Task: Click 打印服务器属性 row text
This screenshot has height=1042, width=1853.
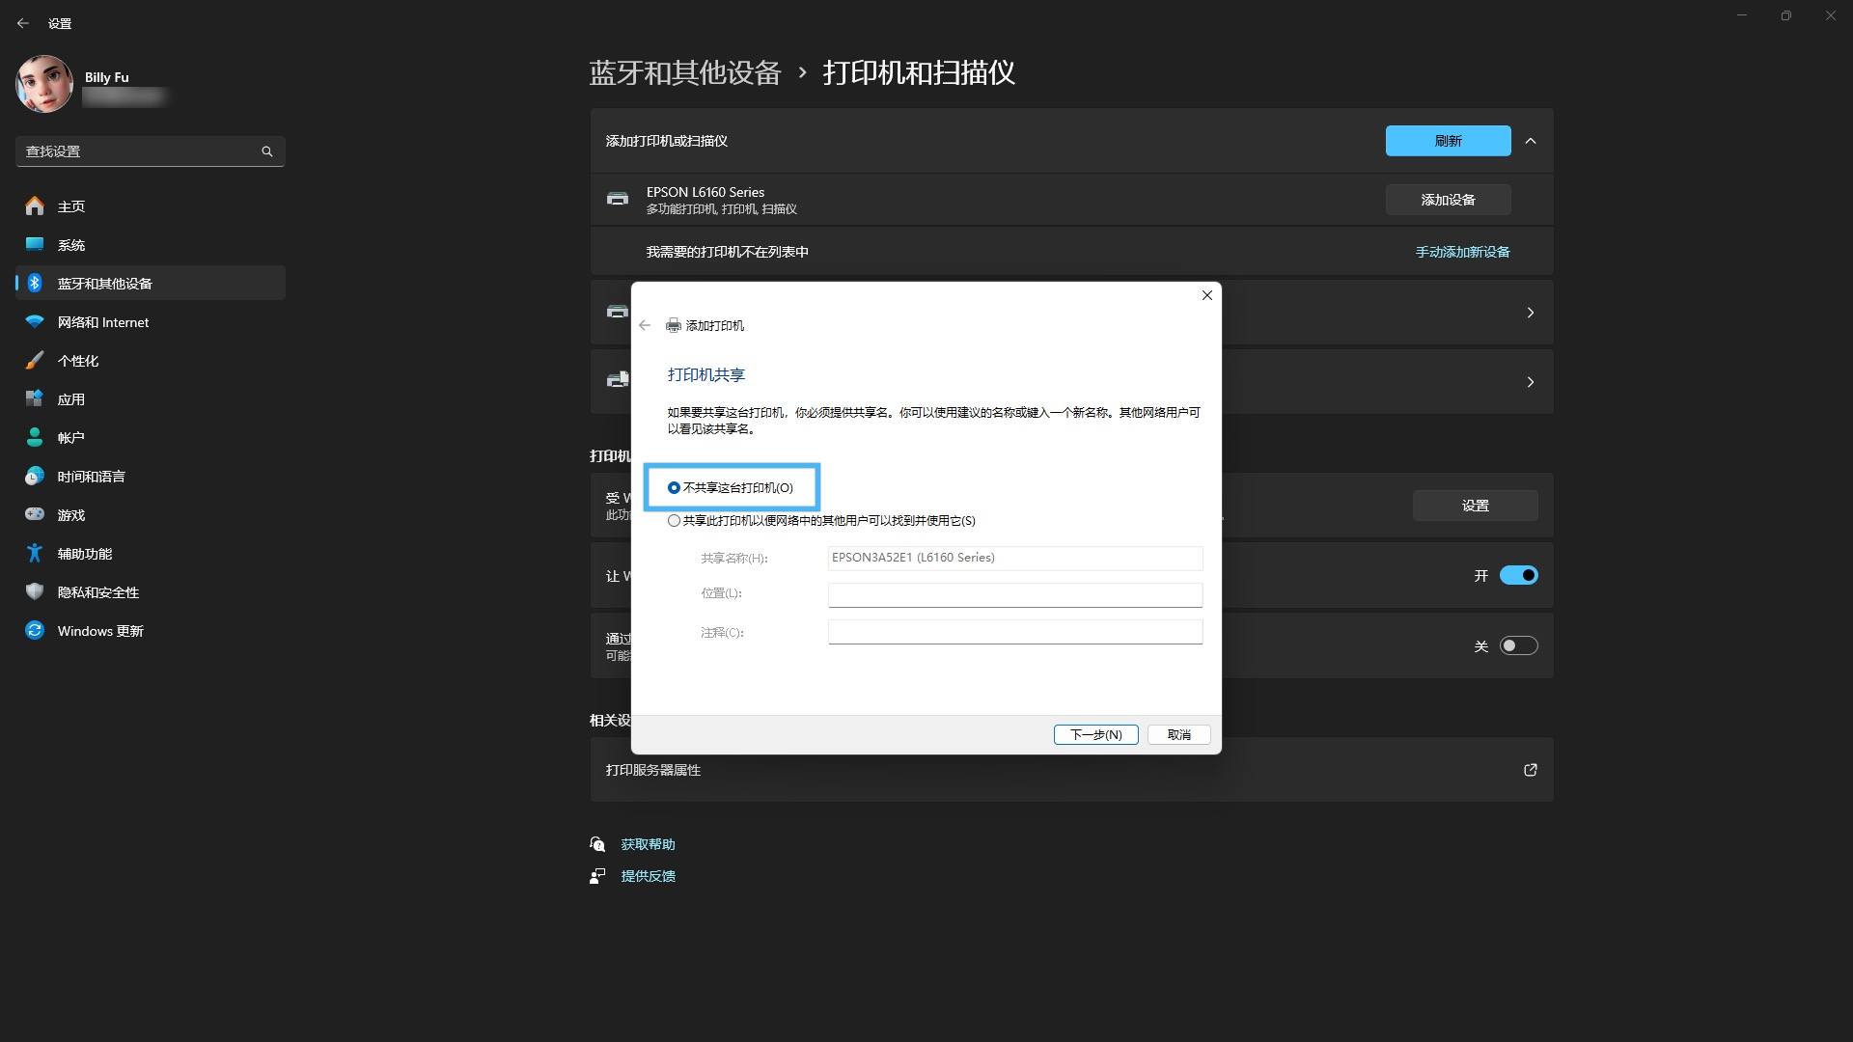Action: [653, 770]
